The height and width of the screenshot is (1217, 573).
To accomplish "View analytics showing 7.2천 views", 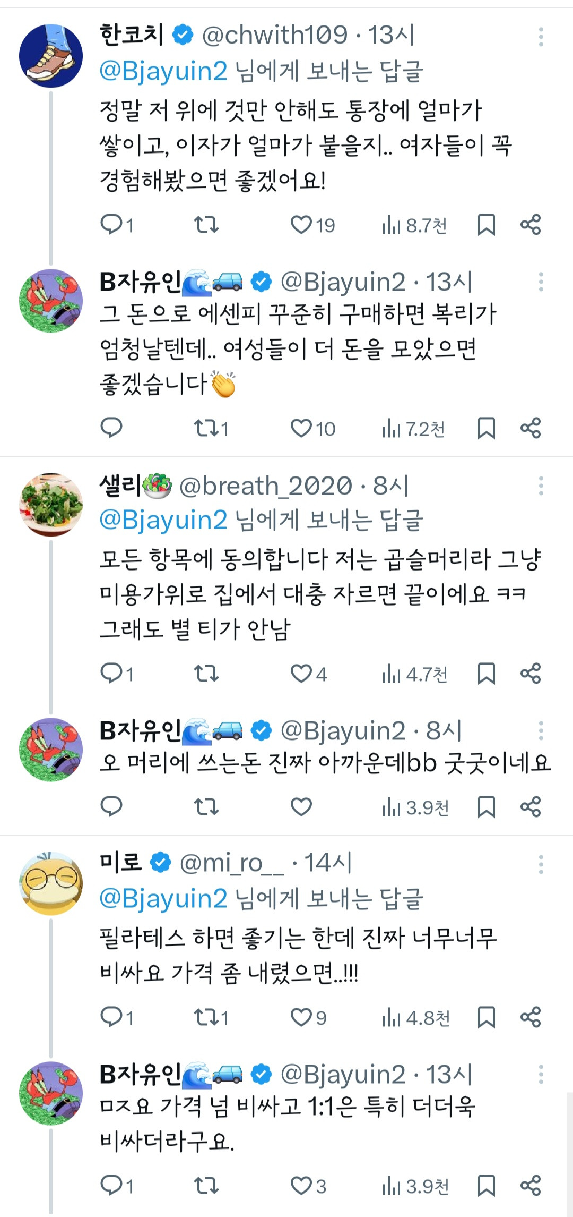I will [414, 428].
